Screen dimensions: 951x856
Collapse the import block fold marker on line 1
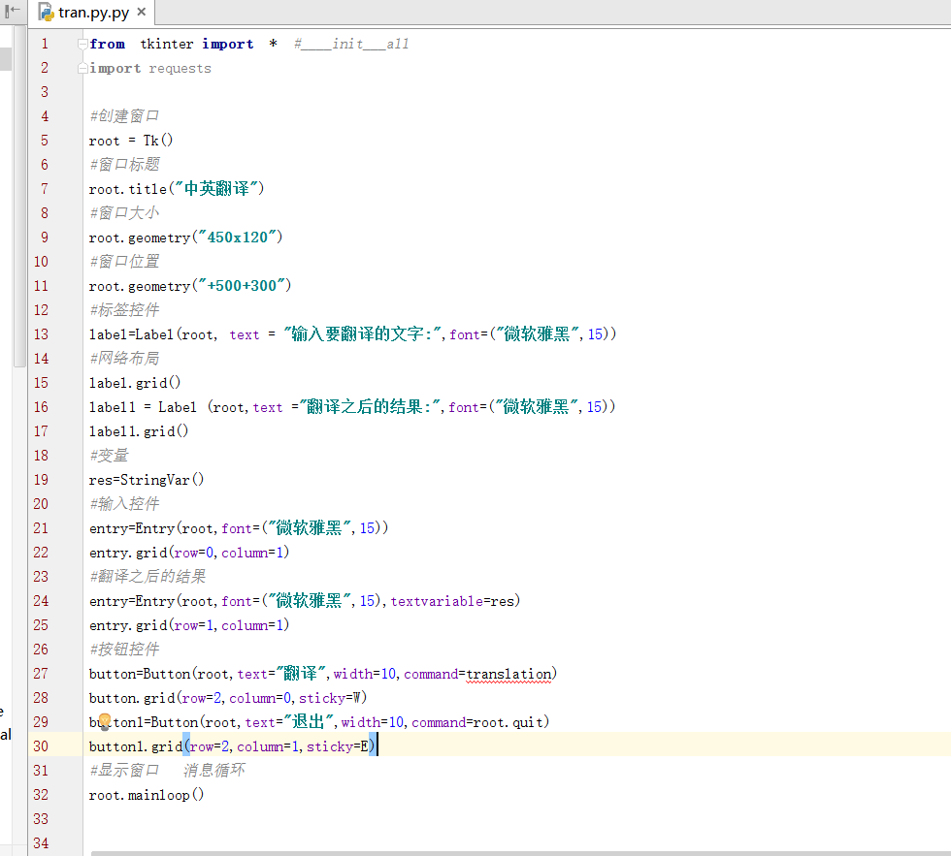point(82,44)
